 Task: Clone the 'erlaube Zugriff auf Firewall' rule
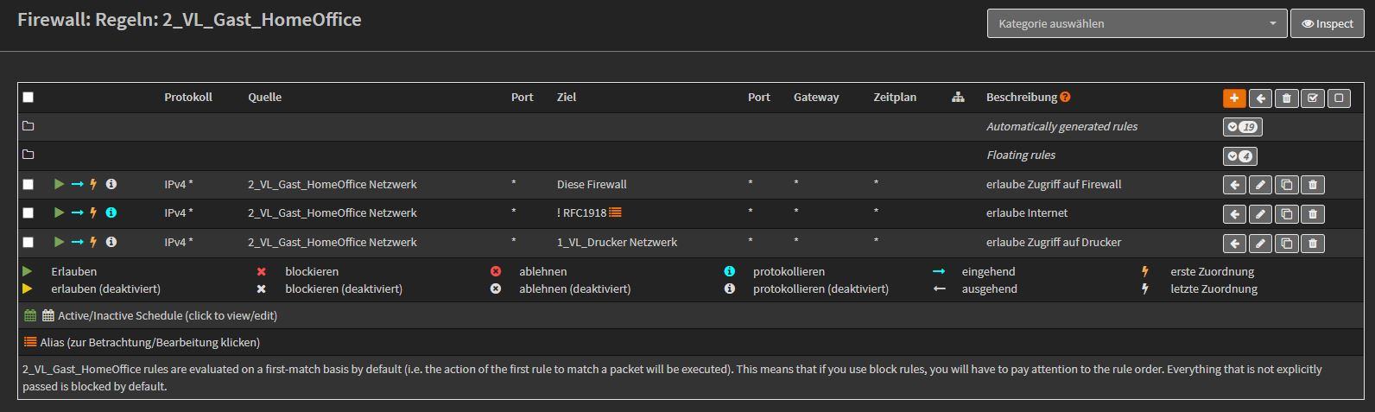point(1286,185)
